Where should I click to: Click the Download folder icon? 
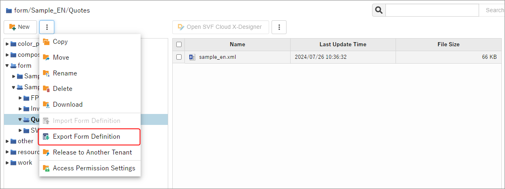click(x=46, y=105)
